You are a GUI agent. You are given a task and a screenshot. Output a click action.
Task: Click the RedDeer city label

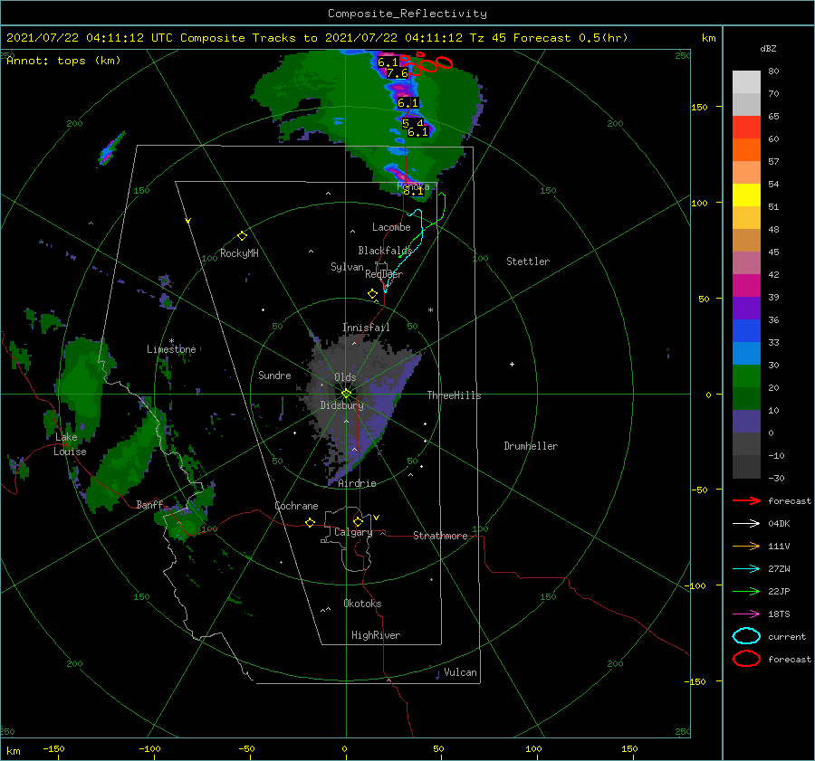coord(384,274)
